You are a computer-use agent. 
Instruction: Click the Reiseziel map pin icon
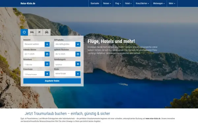pyautogui.click(x=47, y=44)
